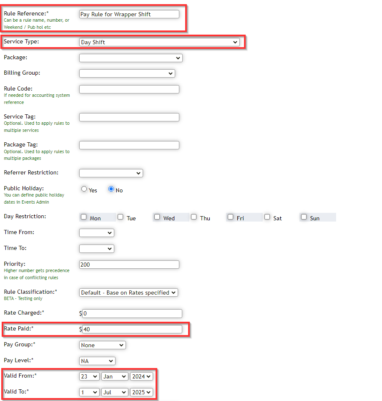
Task: Open the Service Type dropdown showing Day Shift
Action: pyautogui.click(x=160, y=42)
